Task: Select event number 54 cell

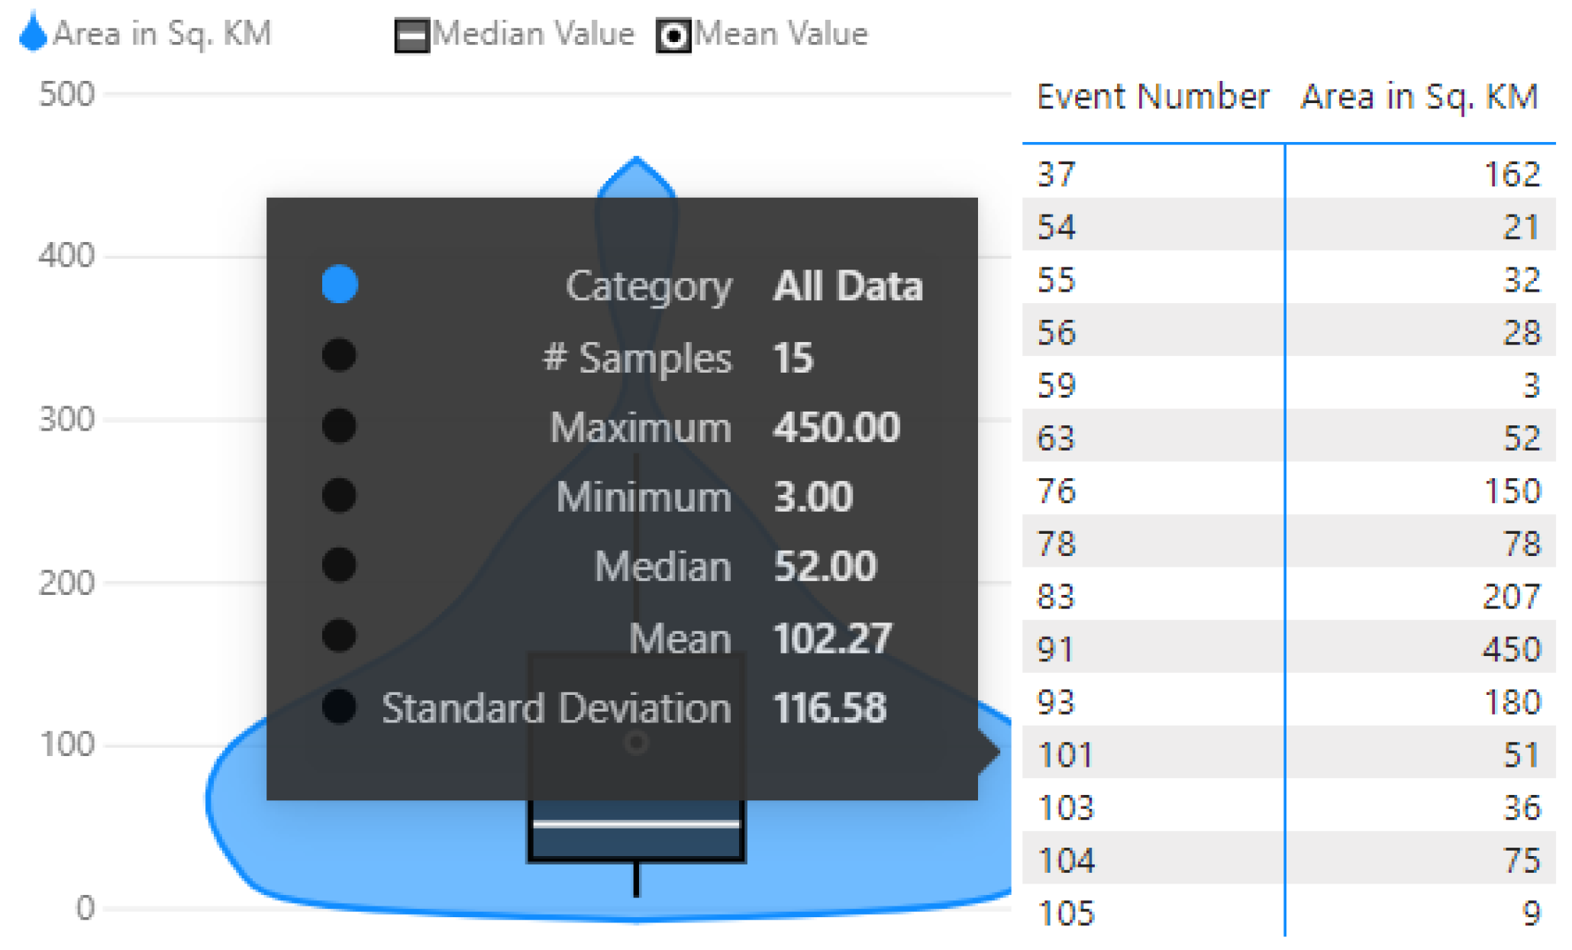Action: [1056, 227]
